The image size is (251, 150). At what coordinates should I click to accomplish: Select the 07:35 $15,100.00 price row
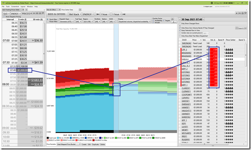coord(19,66)
